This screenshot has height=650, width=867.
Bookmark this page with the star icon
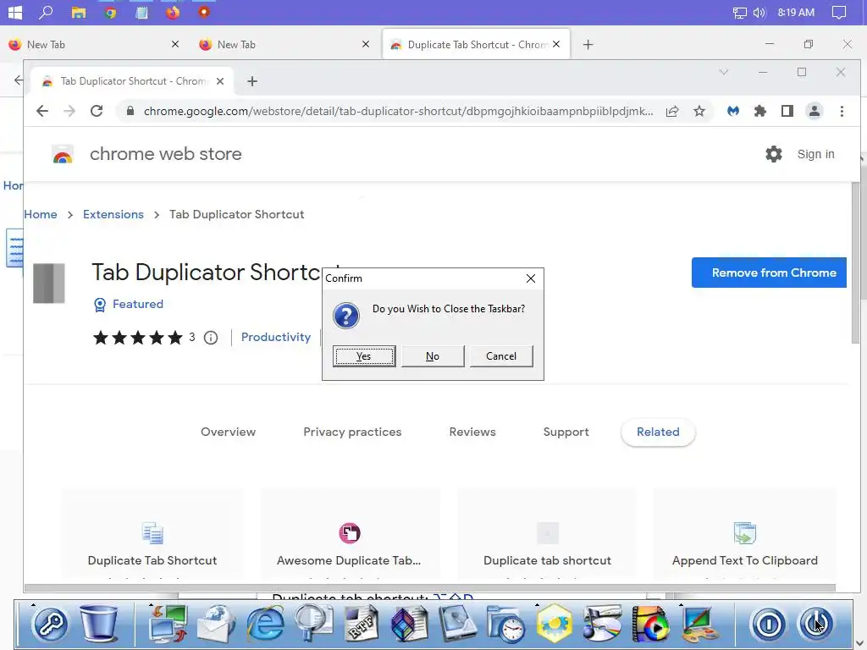click(699, 111)
